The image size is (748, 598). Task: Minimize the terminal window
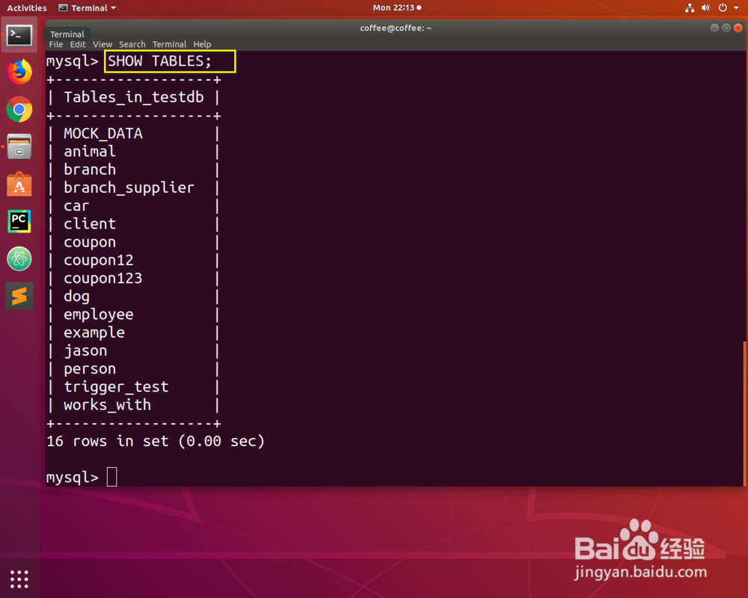714,28
